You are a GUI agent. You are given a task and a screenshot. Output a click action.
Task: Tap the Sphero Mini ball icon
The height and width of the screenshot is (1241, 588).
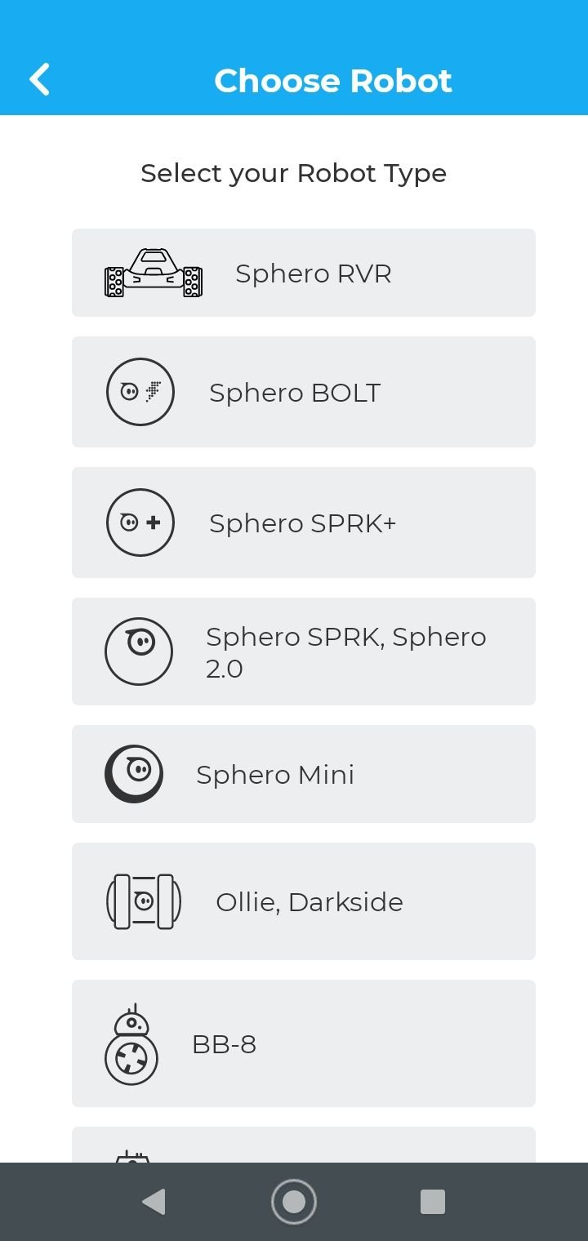point(134,774)
